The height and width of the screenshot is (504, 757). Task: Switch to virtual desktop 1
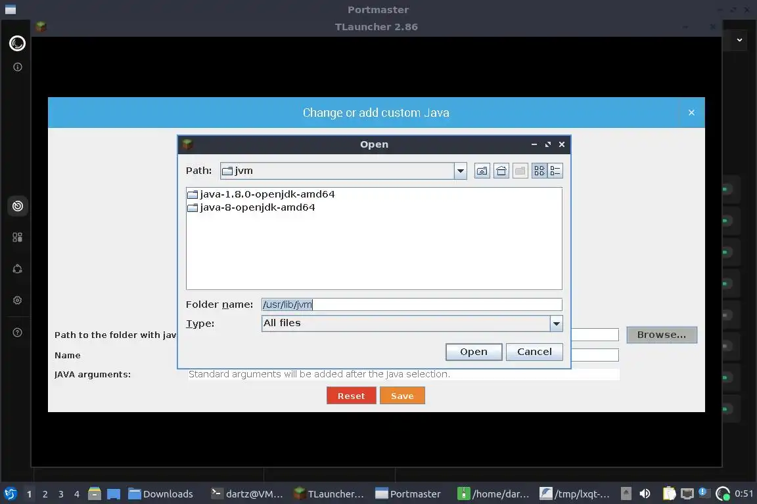[30, 494]
